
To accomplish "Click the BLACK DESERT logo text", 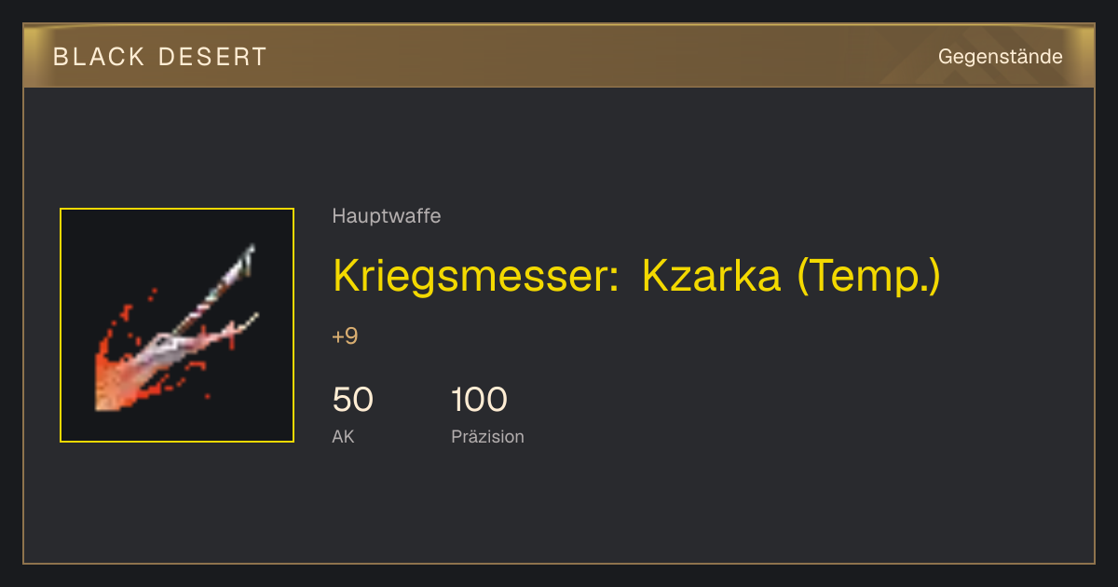I will click(x=160, y=57).
